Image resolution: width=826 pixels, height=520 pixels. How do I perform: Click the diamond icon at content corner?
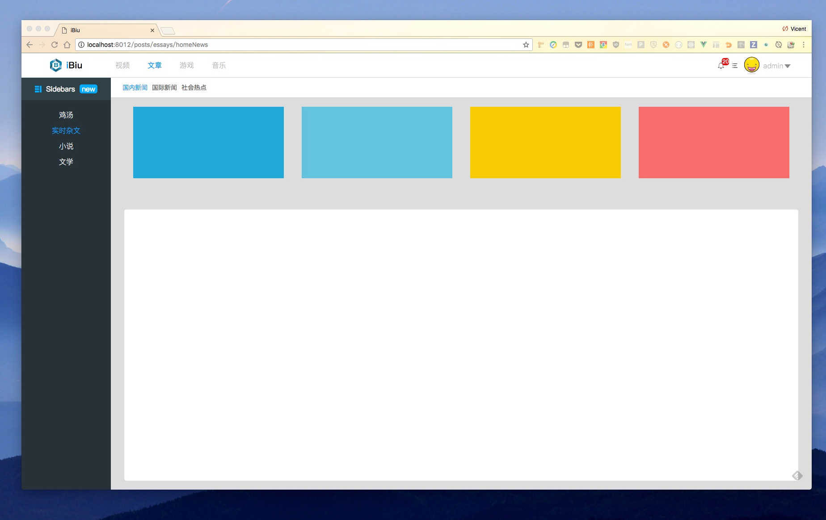tap(797, 476)
